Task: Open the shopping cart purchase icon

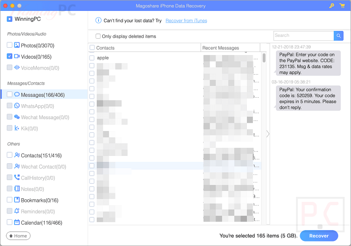Action: (x=342, y=5)
